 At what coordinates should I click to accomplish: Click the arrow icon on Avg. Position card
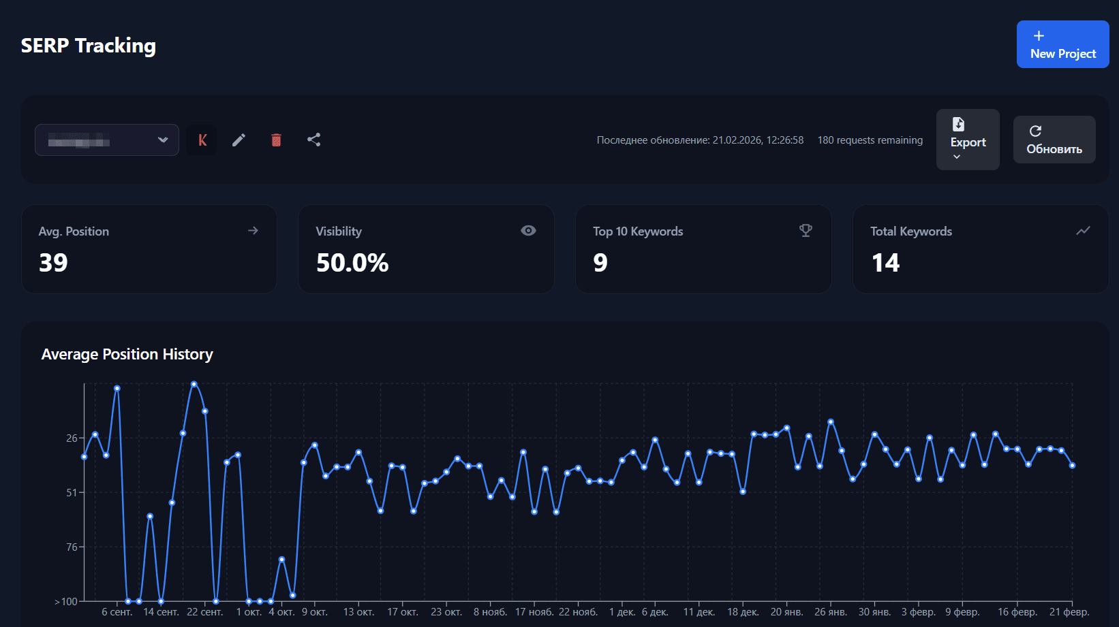pos(253,230)
